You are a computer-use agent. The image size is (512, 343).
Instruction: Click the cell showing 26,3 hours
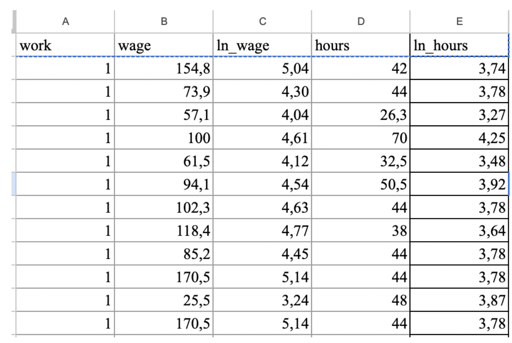point(361,115)
